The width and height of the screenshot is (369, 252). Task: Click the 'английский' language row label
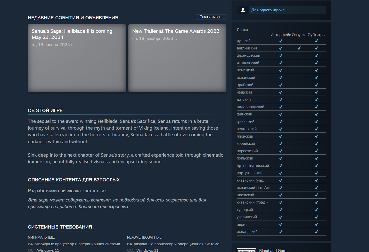247,48
